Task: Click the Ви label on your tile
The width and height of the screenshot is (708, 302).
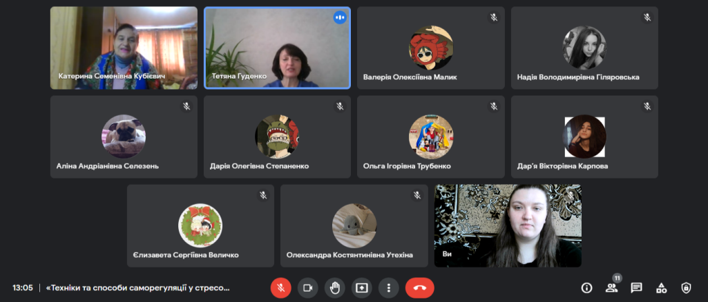Action: pyautogui.click(x=447, y=253)
